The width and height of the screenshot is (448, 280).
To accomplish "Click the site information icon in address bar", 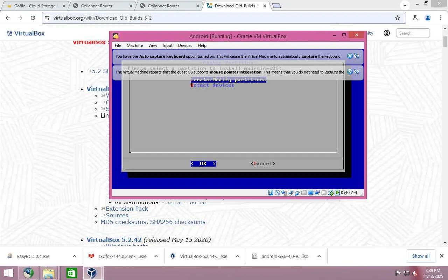I will [48, 18].
